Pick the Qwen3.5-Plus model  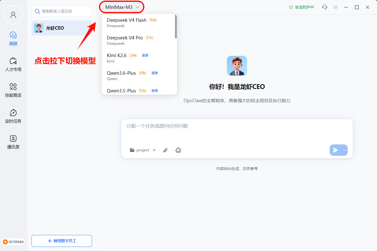click(x=138, y=90)
